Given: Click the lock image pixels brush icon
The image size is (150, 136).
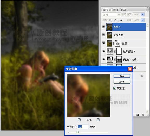Looking at the screenshot, I should coord(114,20).
